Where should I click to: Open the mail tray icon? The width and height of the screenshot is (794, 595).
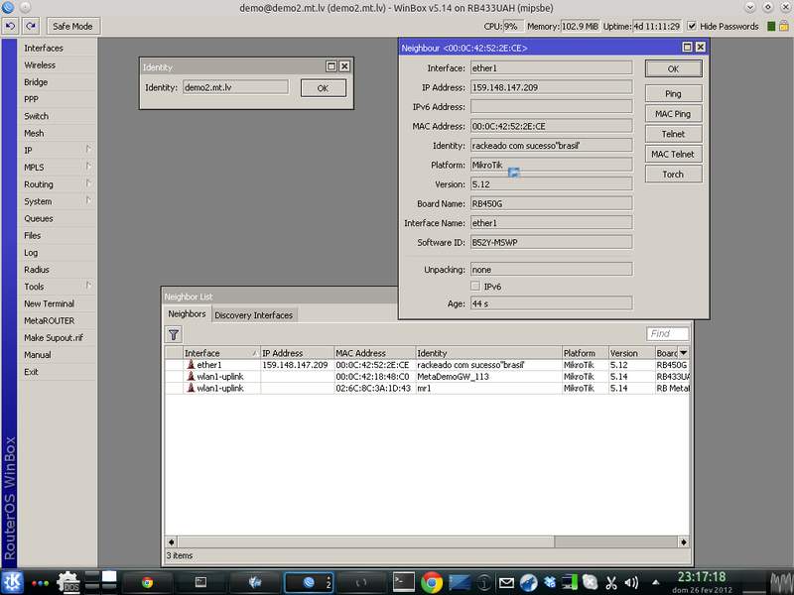click(506, 583)
